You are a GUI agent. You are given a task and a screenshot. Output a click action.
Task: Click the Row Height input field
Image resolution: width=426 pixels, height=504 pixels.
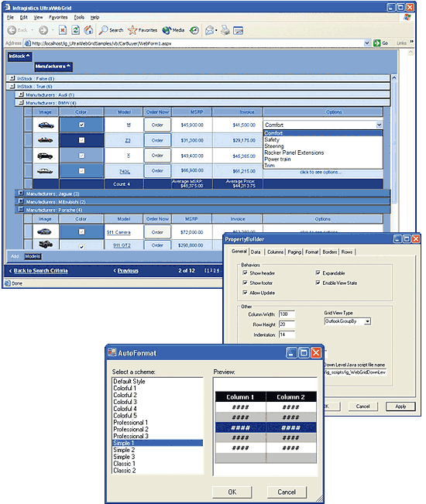(x=287, y=324)
